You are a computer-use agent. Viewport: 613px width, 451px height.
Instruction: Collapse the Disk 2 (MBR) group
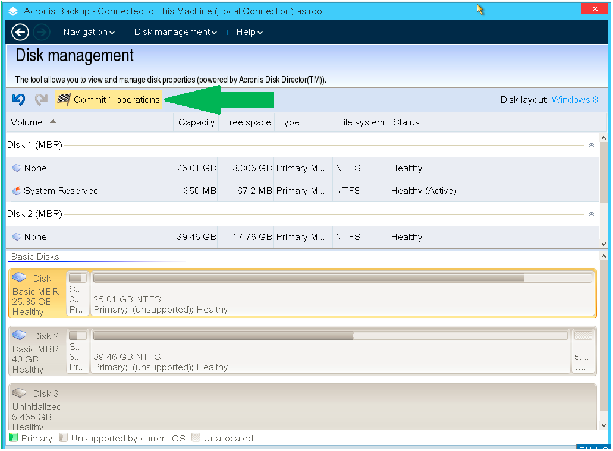pos(592,214)
